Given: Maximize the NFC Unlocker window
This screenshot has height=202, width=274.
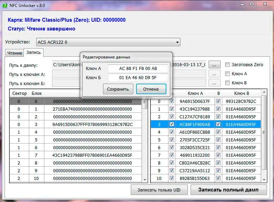Looking at the screenshot, I should 252,4.
